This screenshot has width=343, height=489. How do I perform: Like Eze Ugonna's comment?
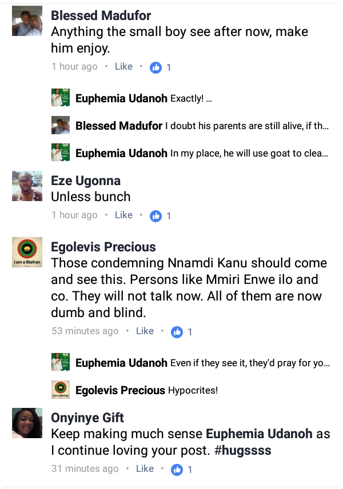click(123, 215)
